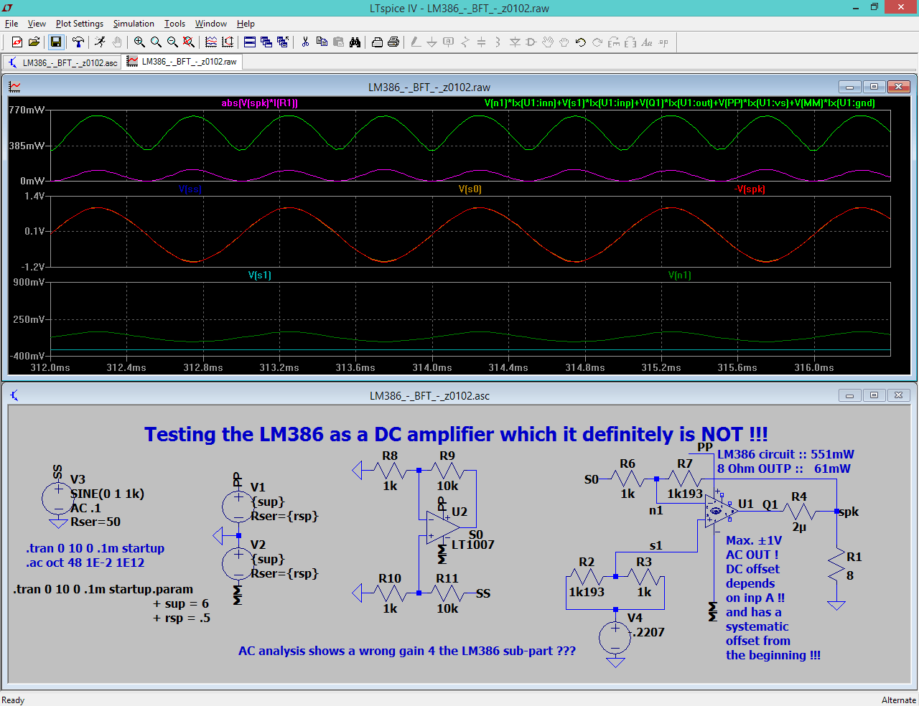Viewport: 919px width, 706px height.
Task: Click the 770mW vertical axis label
Action: tap(27, 110)
